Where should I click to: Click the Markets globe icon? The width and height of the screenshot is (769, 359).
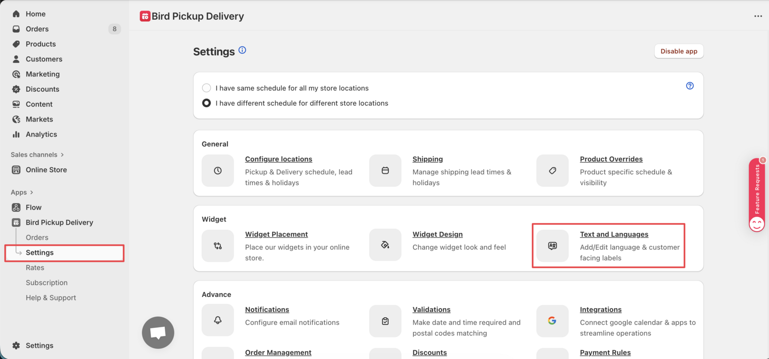click(x=16, y=119)
